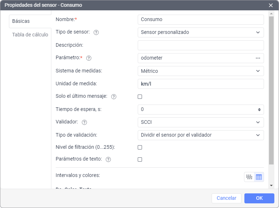Click help icon beside Parámetro label
Viewport: 279px width, 208px height.
click(89, 58)
